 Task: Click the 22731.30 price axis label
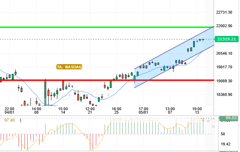click(224, 12)
